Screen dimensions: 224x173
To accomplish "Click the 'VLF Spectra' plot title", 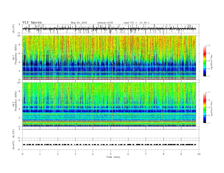I will click(x=32, y=22).
